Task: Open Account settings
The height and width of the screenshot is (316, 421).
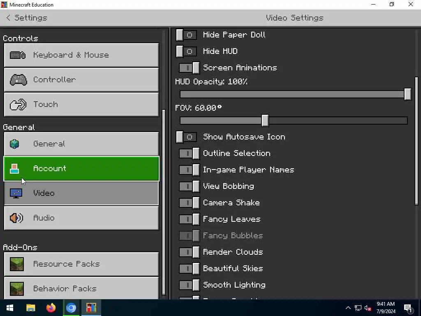Action: 81,168
